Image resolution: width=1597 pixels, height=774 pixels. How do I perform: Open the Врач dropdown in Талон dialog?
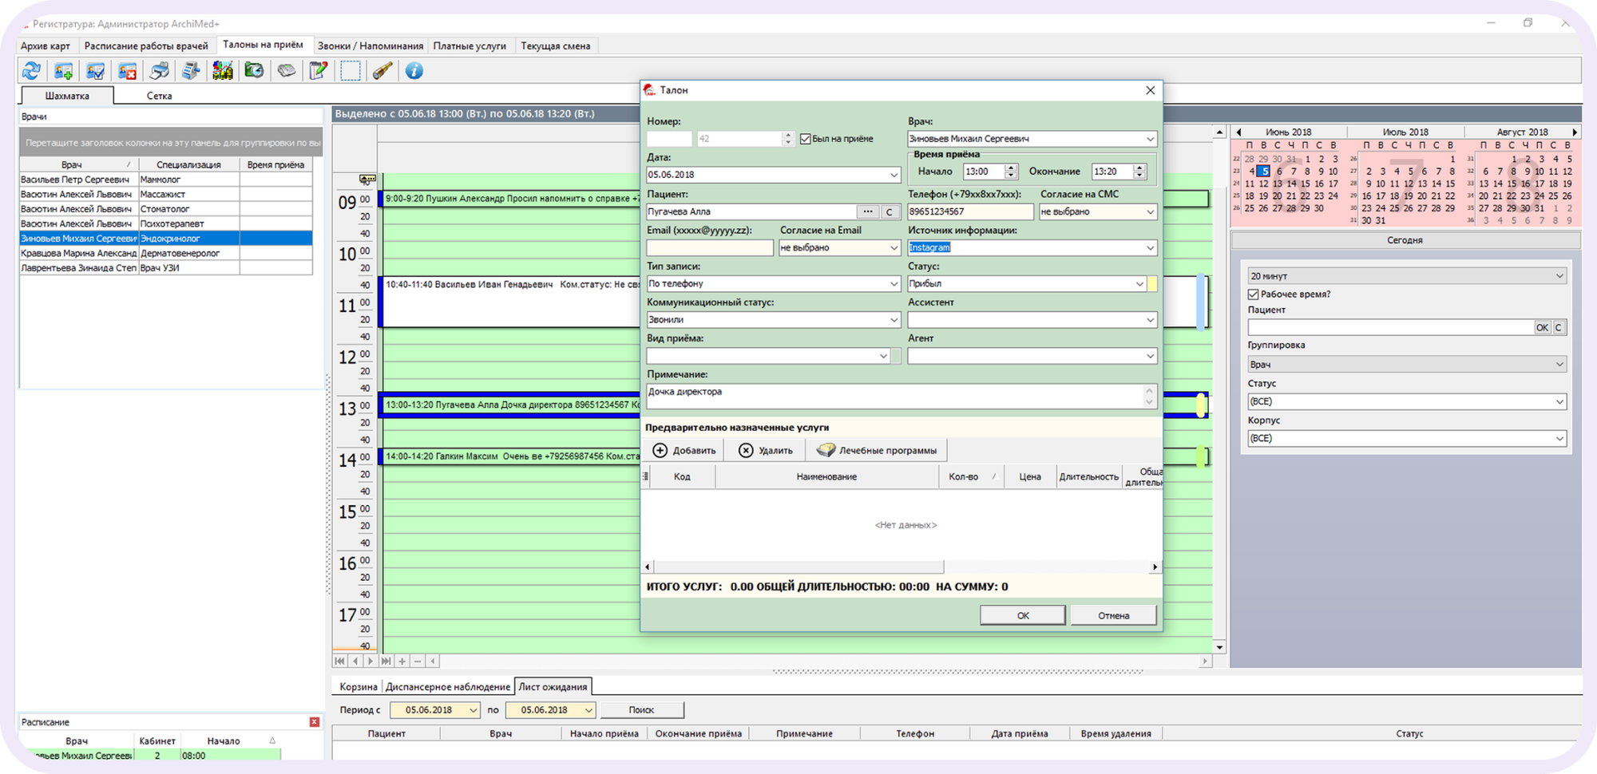[1150, 139]
